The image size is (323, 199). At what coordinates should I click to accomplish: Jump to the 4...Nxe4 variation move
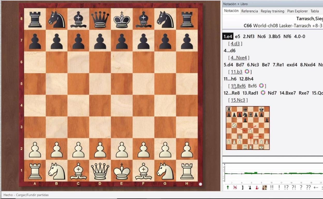click(x=240, y=58)
